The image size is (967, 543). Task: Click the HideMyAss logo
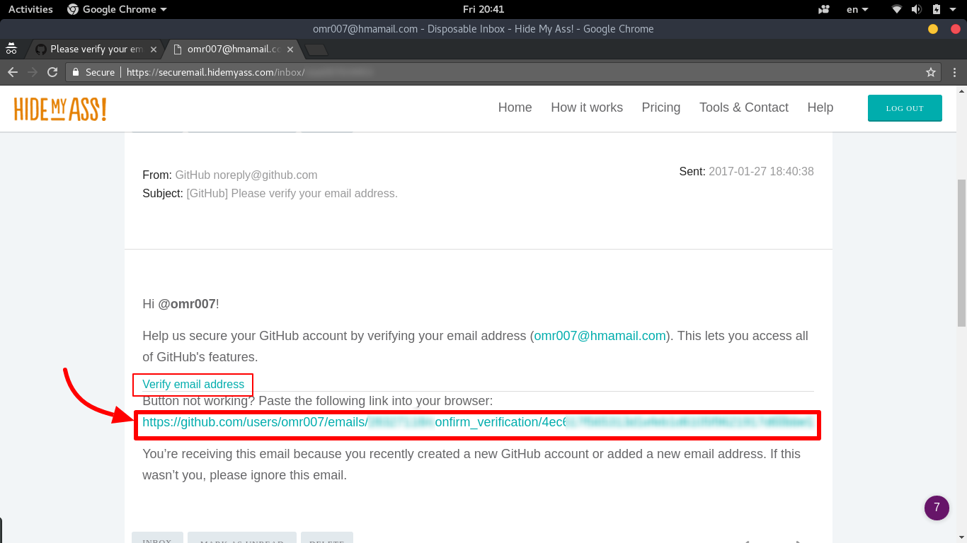pyautogui.click(x=60, y=109)
